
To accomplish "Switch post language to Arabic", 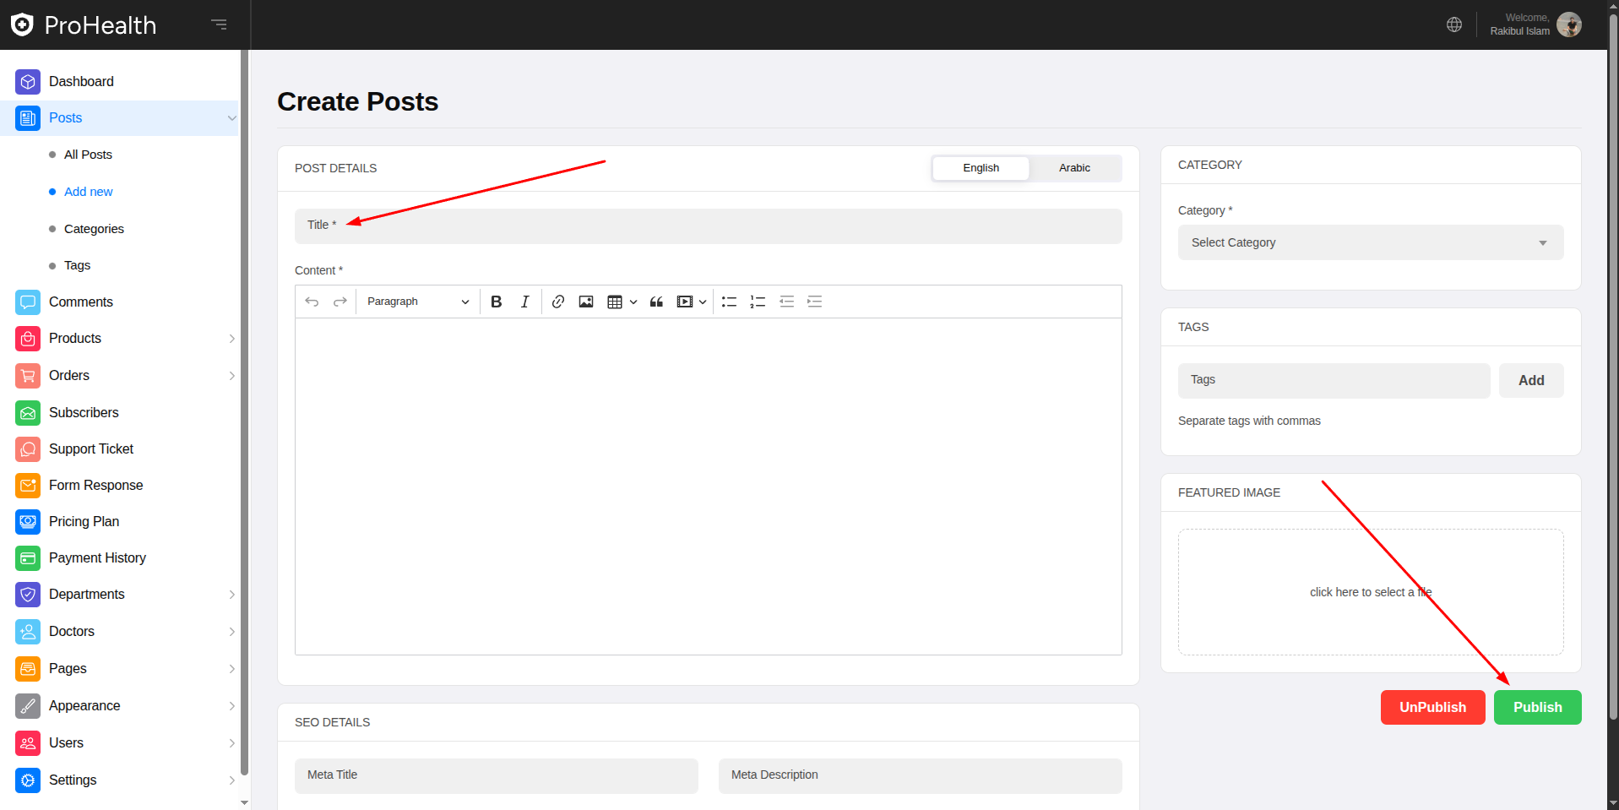I will 1074,168.
